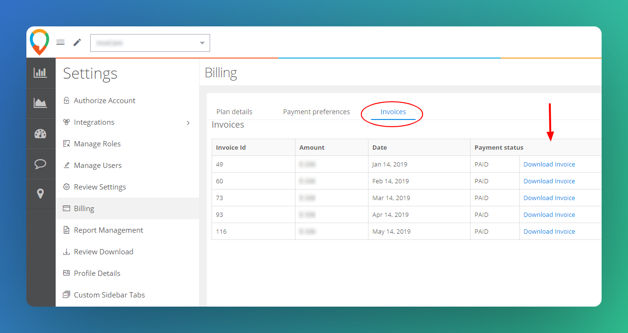Screen dimensions: 628x333
Task: Click the stacked windows Custom Sidebar Tabs icon
Action: point(67,295)
